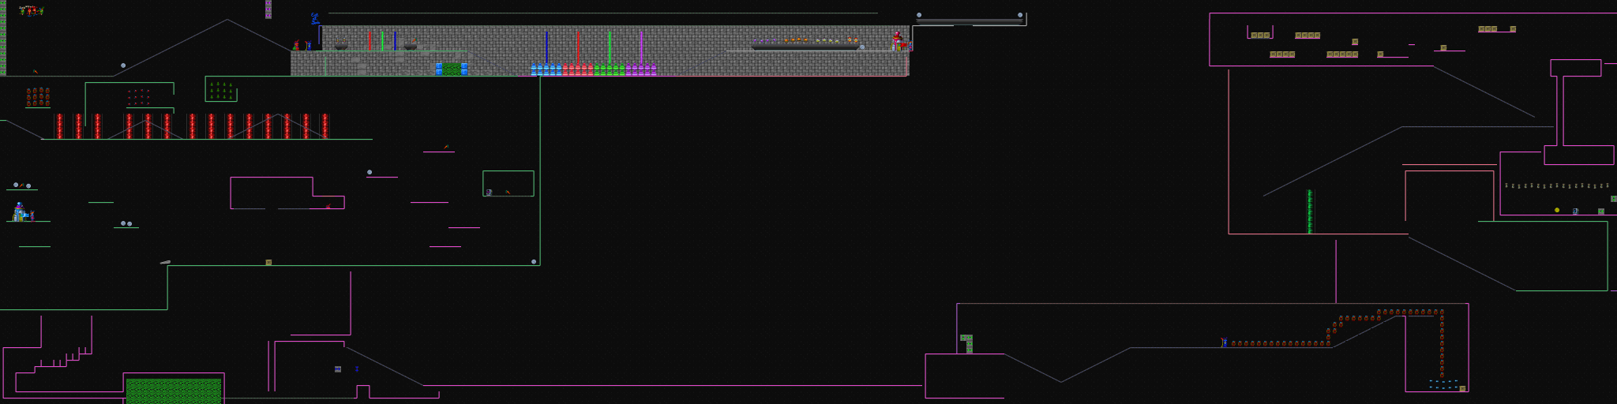Click the large green foliage block at the map bottom

pyautogui.click(x=174, y=391)
